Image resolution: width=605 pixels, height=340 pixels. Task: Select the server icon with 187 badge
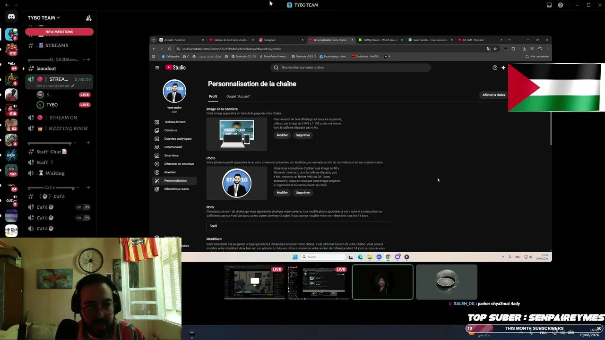pyautogui.click(x=11, y=170)
